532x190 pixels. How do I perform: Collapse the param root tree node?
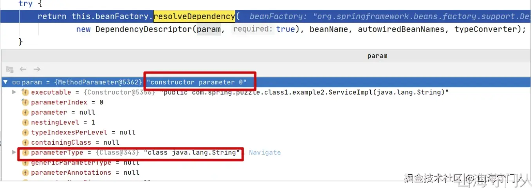click(5, 82)
